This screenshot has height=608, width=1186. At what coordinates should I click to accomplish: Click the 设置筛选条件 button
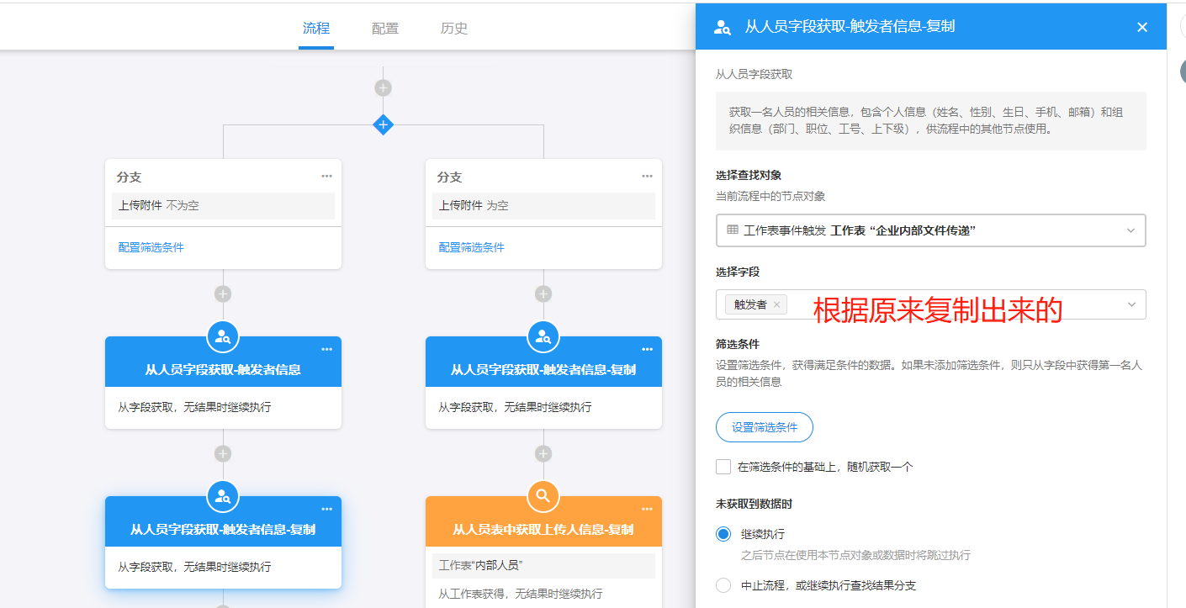(x=764, y=427)
